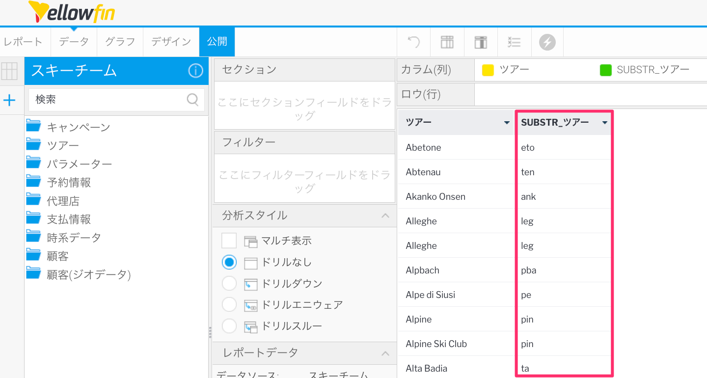707x378 pixels.
Task: Click the 予約情報 folder icon
Action: pos(33,181)
